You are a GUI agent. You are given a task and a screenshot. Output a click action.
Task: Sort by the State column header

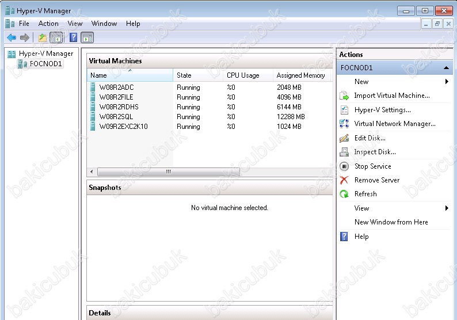[198, 75]
